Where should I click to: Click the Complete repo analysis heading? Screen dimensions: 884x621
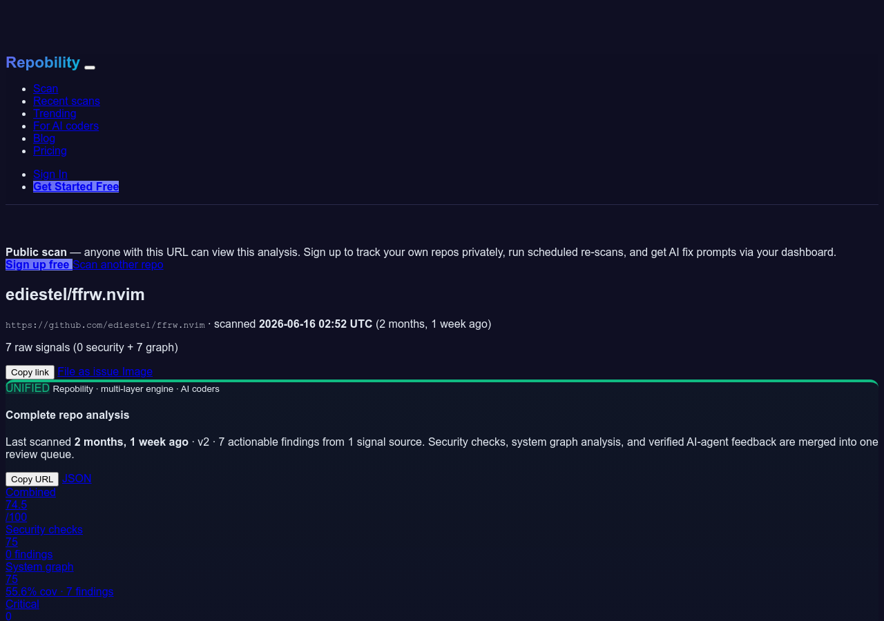[68, 415]
